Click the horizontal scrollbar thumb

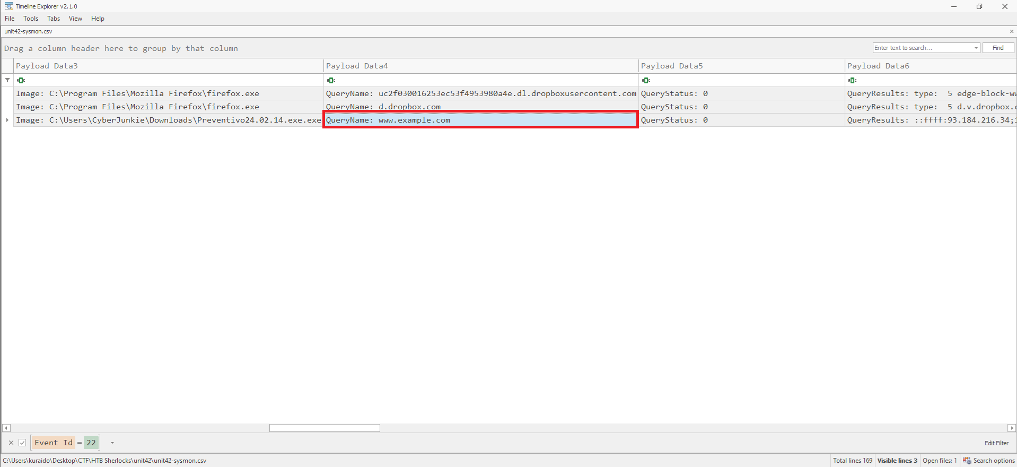point(325,428)
